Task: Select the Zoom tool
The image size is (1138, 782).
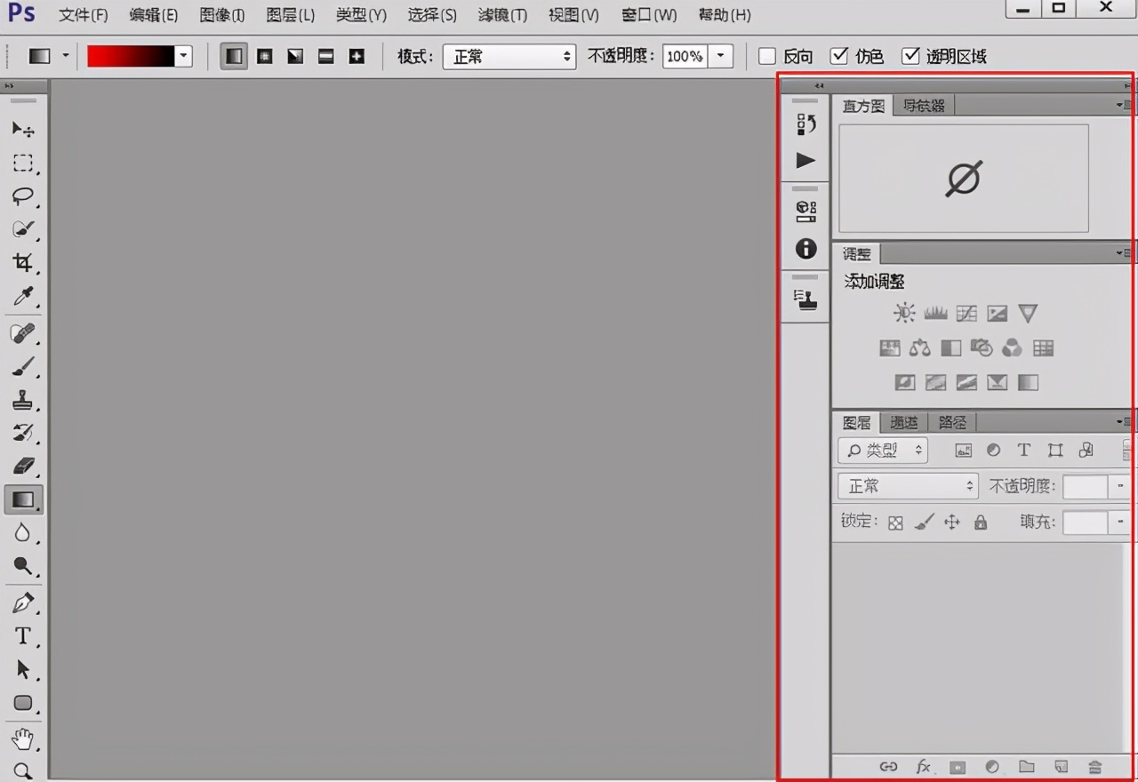Action: tap(23, 770)
